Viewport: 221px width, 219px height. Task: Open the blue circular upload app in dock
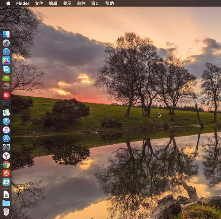pos(6,121)
